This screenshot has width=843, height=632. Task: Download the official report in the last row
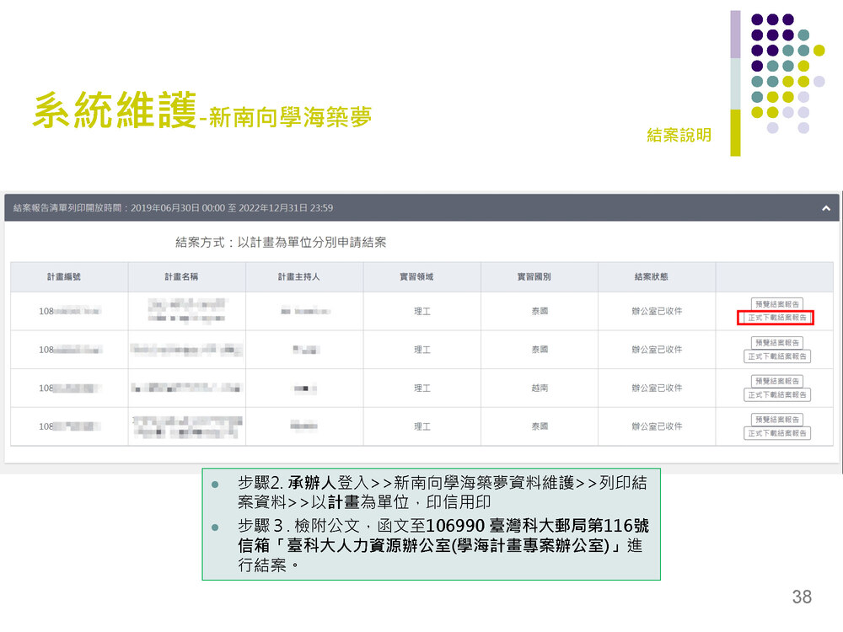tap(776, 433)
